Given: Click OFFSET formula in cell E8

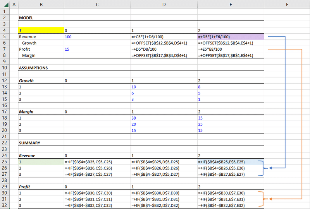Looking at the screenshot, I should (226, 55).
